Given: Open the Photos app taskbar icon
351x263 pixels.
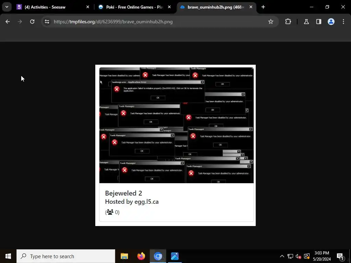Looking at the screenshot, I should coord(174,256).
